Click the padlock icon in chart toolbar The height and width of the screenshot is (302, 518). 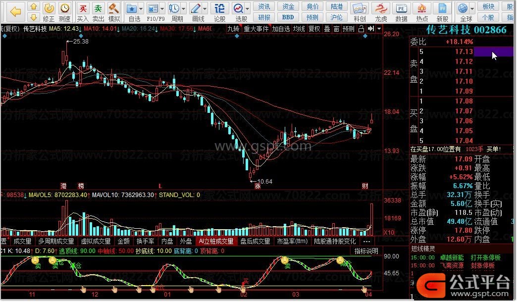(361, 29)
